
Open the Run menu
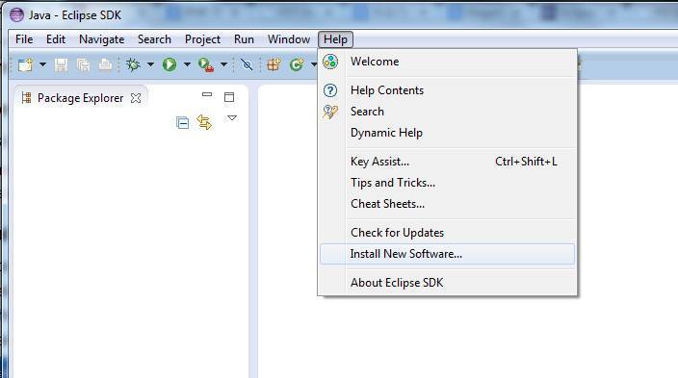pyautogui.click(x=244, y=39)
